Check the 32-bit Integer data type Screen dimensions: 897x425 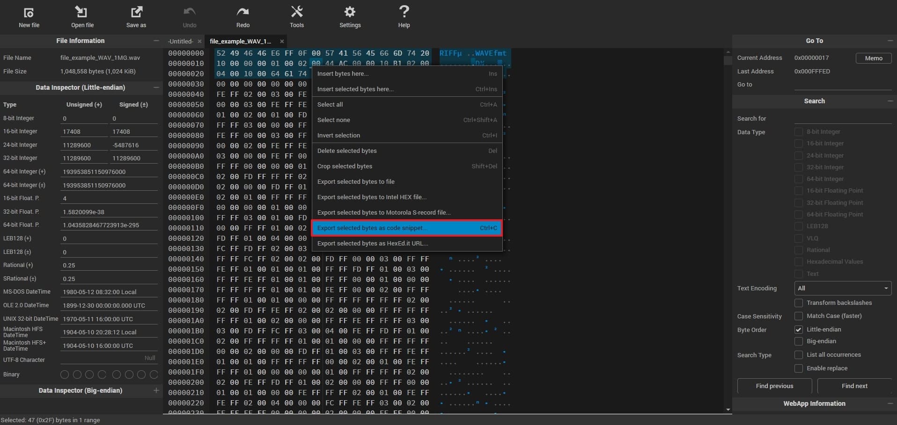click(798, 167)
